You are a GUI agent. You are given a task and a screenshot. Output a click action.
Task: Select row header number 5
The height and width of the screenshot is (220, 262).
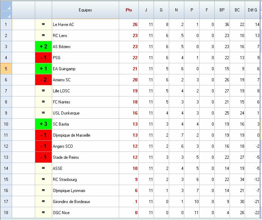pyautogui.click(x=6, y=69)
